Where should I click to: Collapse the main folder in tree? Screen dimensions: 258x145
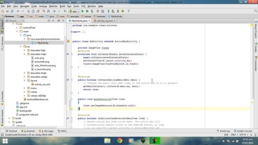[17, 31]
